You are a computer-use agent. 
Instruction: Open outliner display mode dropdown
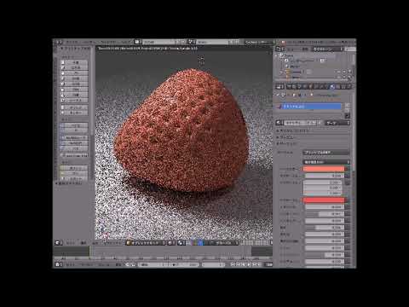(328, 49)
